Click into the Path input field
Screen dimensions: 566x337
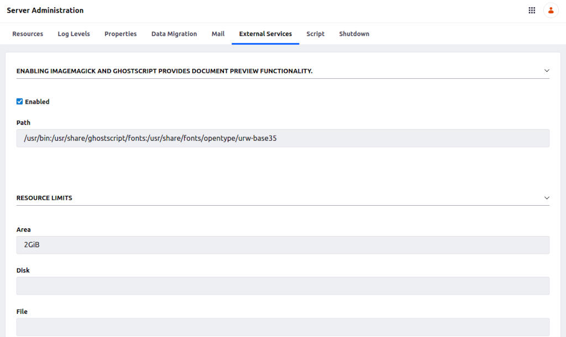pyautogui.click(x=283, y=138)
